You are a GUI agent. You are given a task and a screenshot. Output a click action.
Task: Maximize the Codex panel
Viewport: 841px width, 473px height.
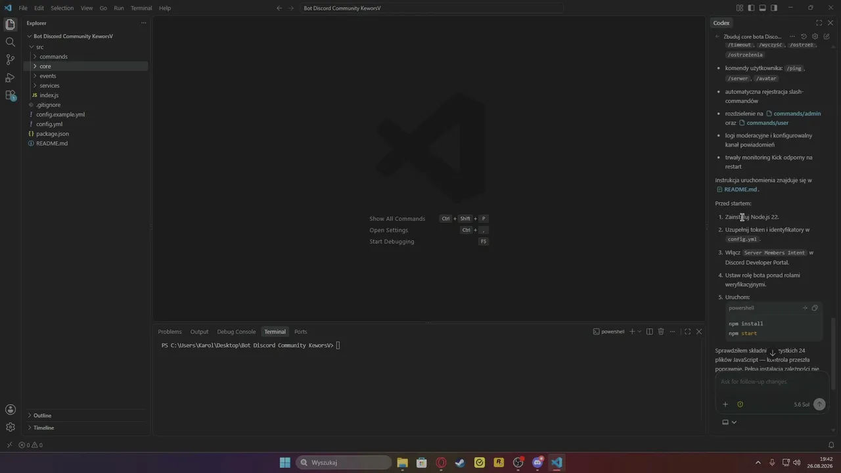point(819,23)
